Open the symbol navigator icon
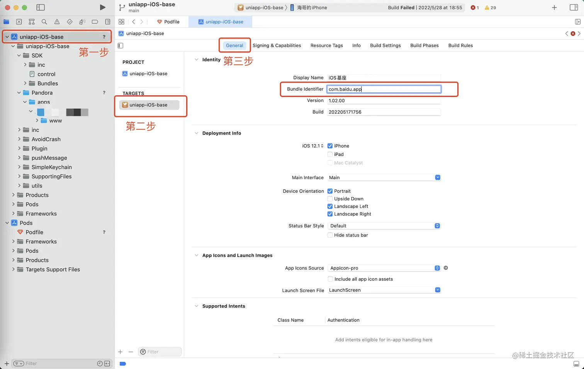The image size is (584, 369). (32, 22)
